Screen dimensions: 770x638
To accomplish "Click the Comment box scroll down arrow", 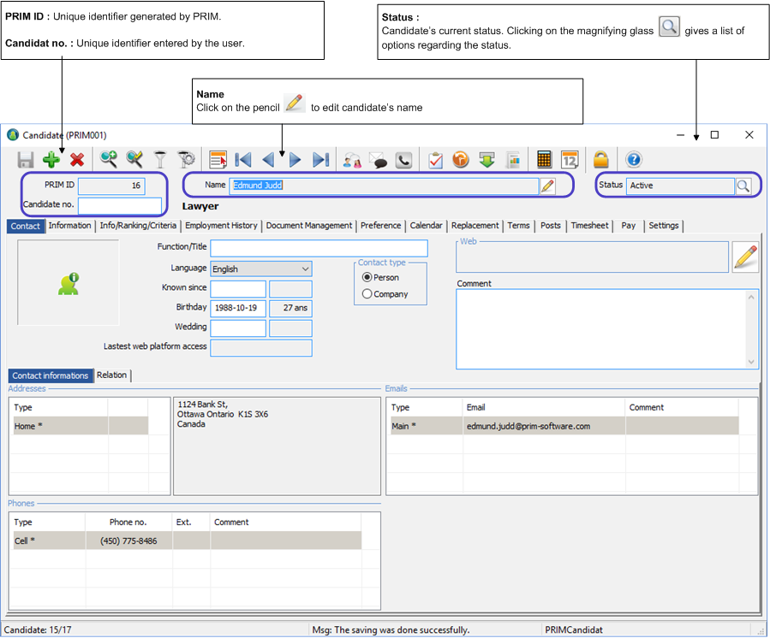I will click(753, 362).
